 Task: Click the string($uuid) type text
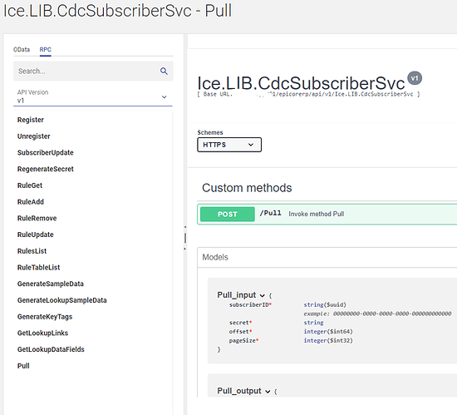tap(325, 304)
